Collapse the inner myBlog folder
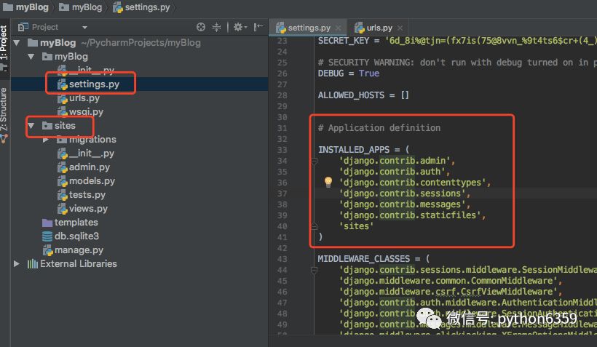This screenshot has width=597, height=347. (x=31, y=57)
